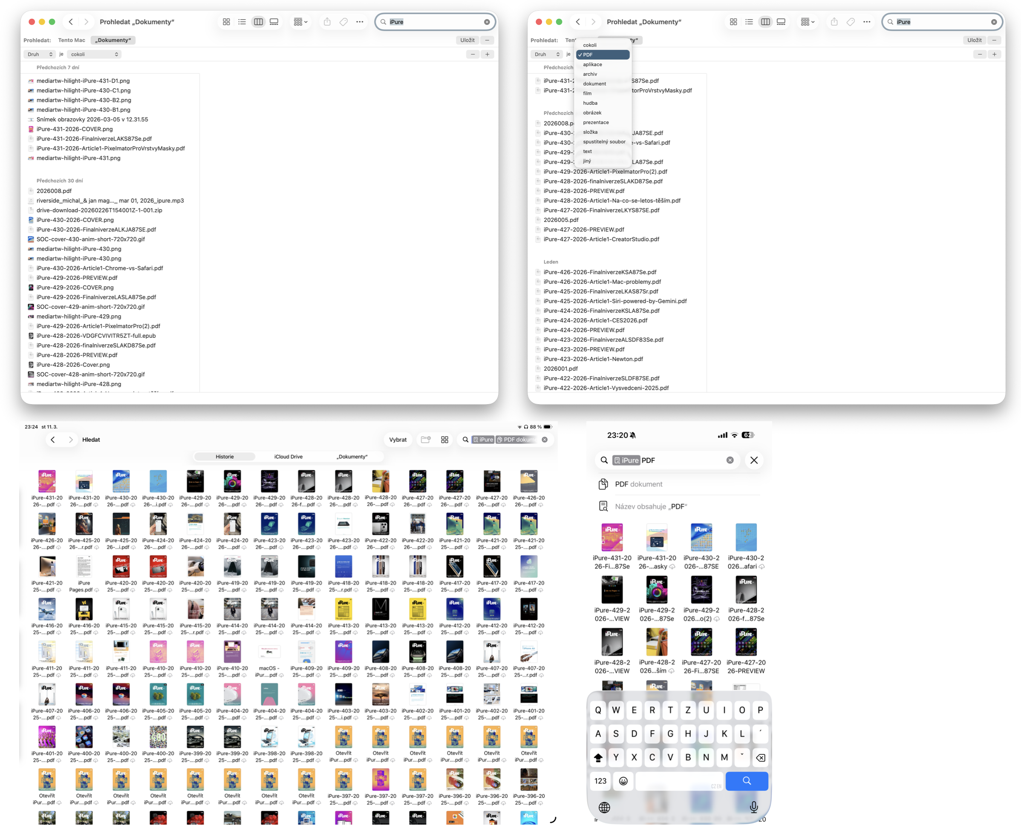Tap the microphone dictation key
The height and width of the screenshot is (834, 1021).
click(x=753, y=807)
